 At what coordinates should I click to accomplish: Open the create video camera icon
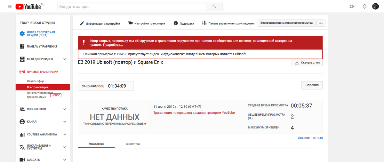352,6
